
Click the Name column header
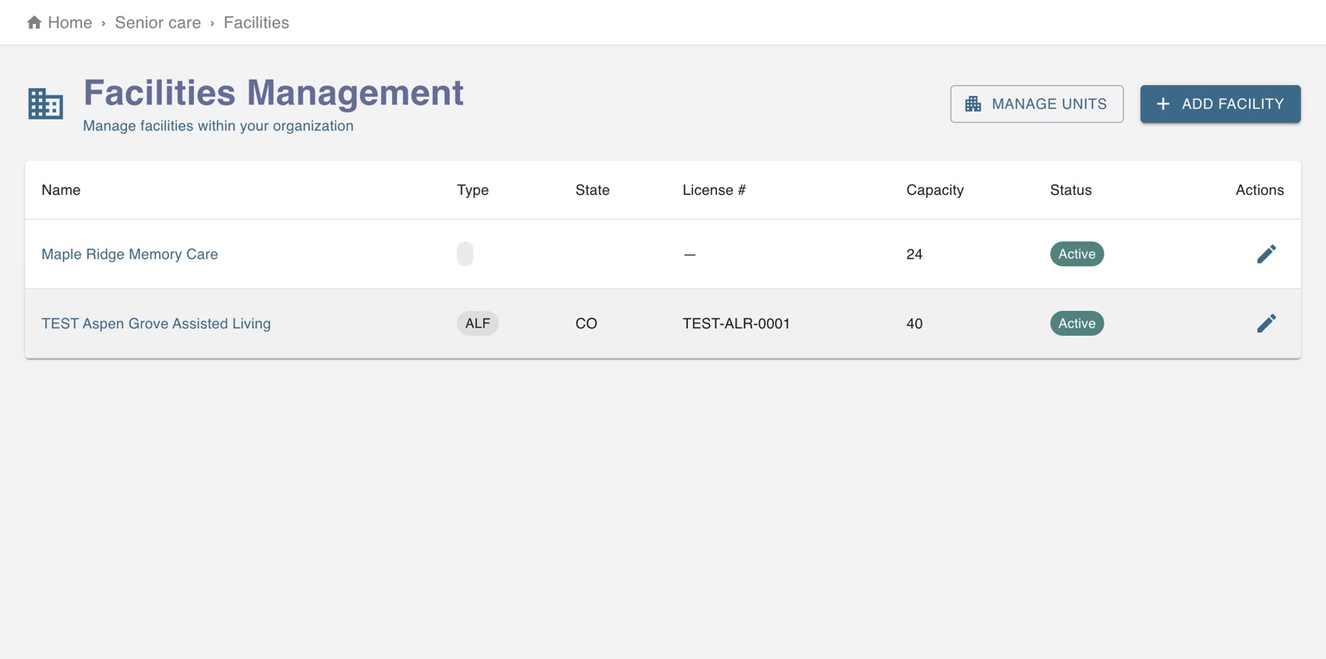[61, 190]
